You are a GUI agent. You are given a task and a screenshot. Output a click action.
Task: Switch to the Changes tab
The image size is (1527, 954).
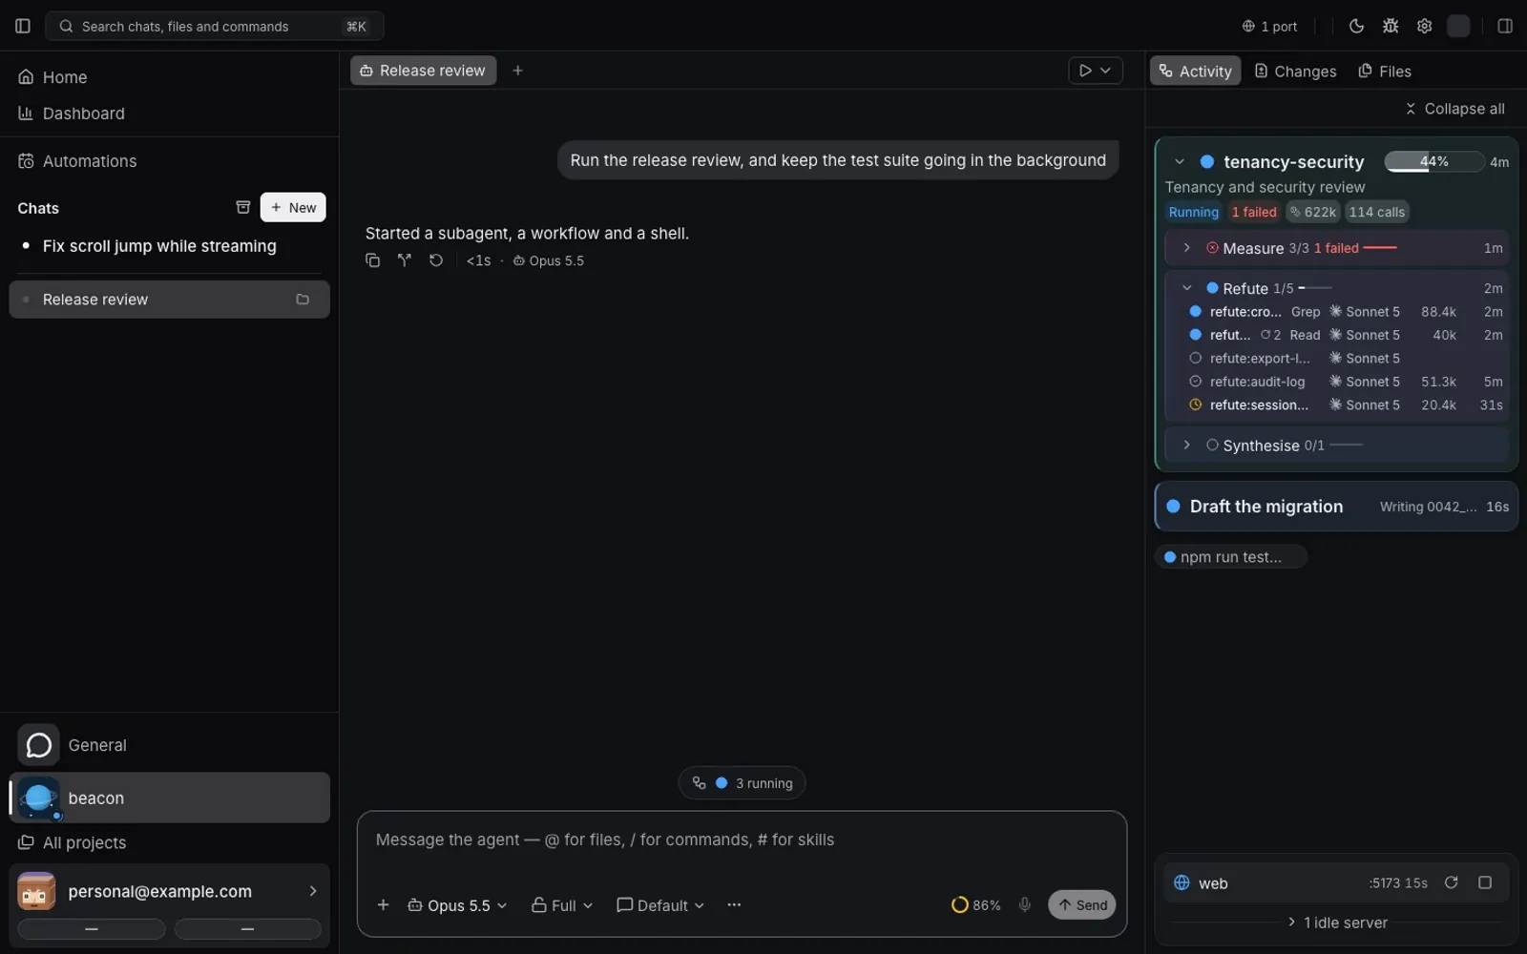point(1295,72)
